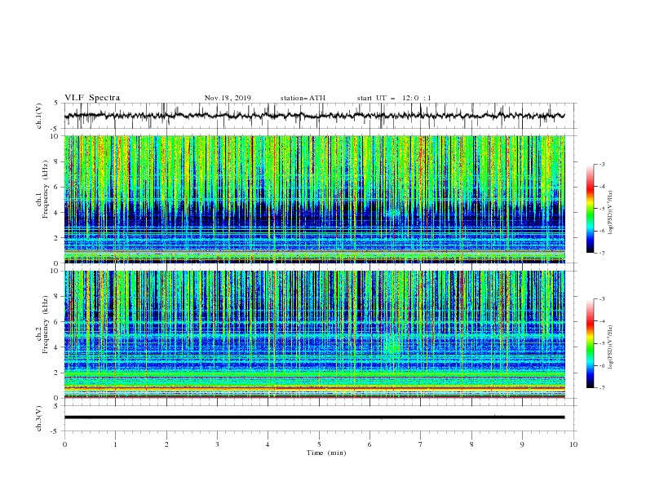
Task: Click time axis tick label '0'
Action: (x=64, y=444)
